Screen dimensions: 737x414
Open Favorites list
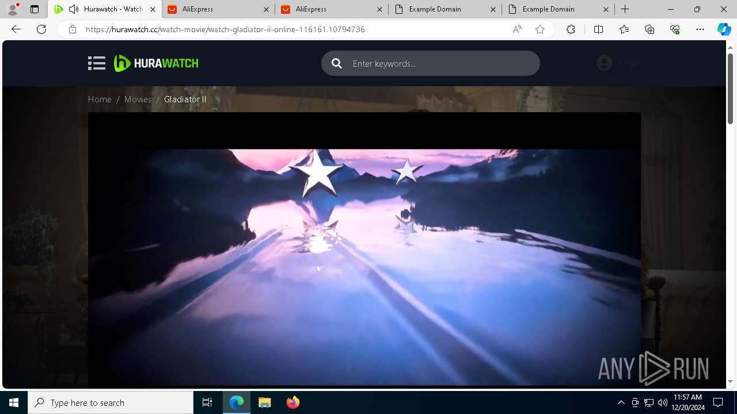pos(624,29)
